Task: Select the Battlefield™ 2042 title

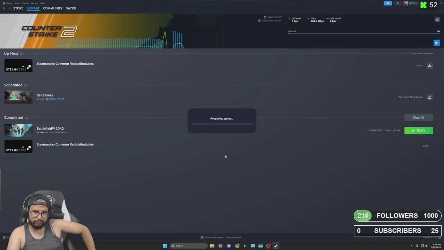Action: click(50, 128)
